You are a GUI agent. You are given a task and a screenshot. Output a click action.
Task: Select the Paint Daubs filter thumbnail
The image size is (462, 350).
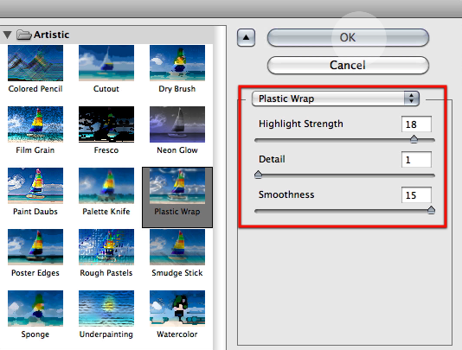pyautogui.click(x=35, y=186)
